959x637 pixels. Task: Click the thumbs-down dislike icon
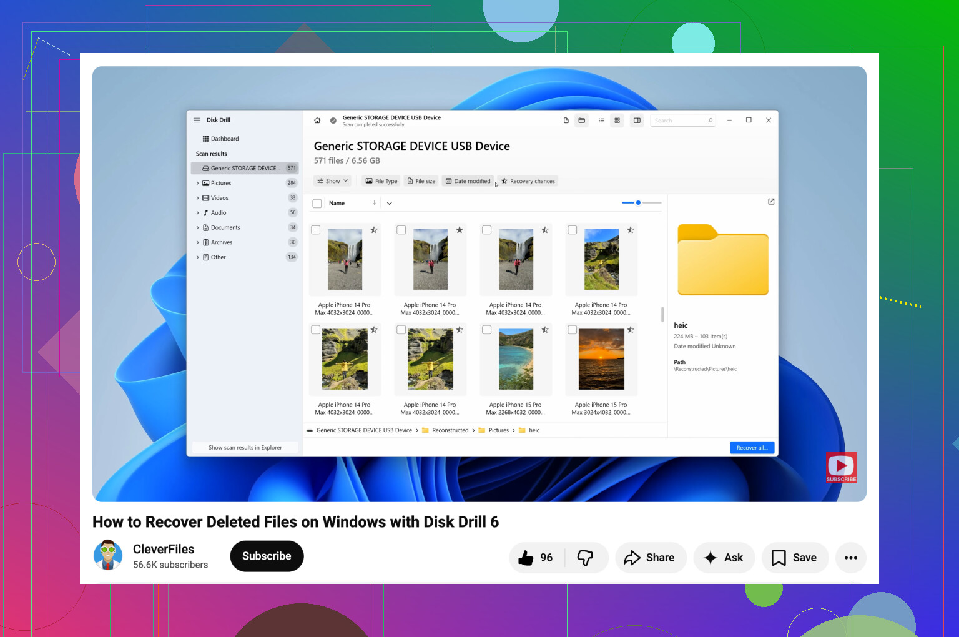(586, 558)
